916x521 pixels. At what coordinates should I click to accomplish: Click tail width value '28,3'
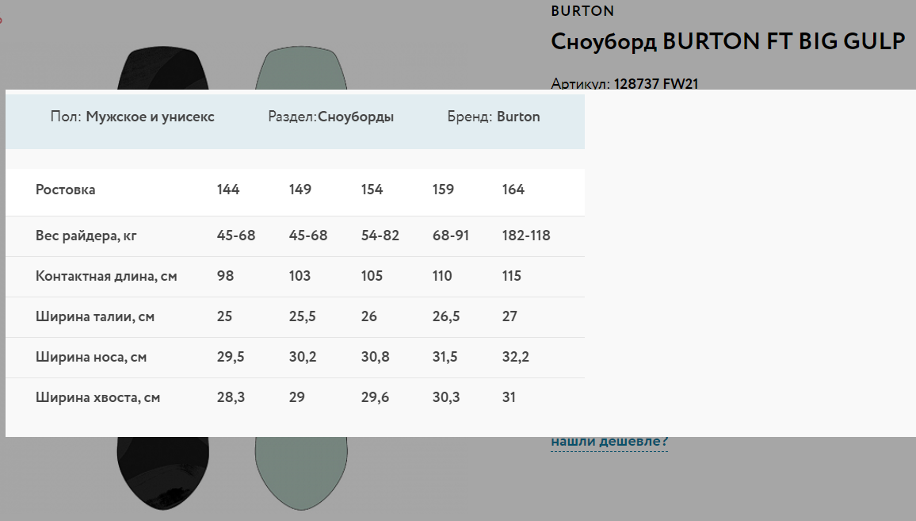tap(230, 397)
